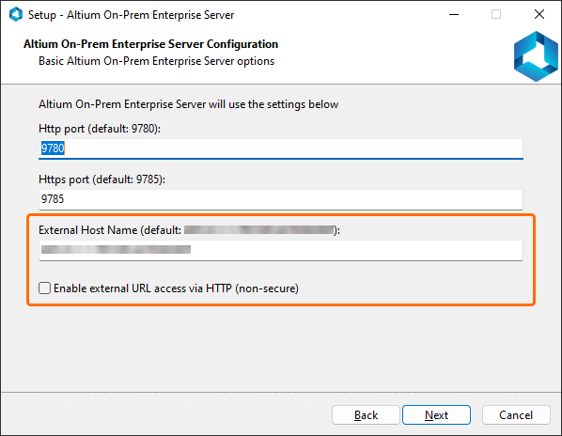This screenshot has width=562, height=436.
Task: Click the 'Enable external URL access' label text
Action: (x=176, y=288)
